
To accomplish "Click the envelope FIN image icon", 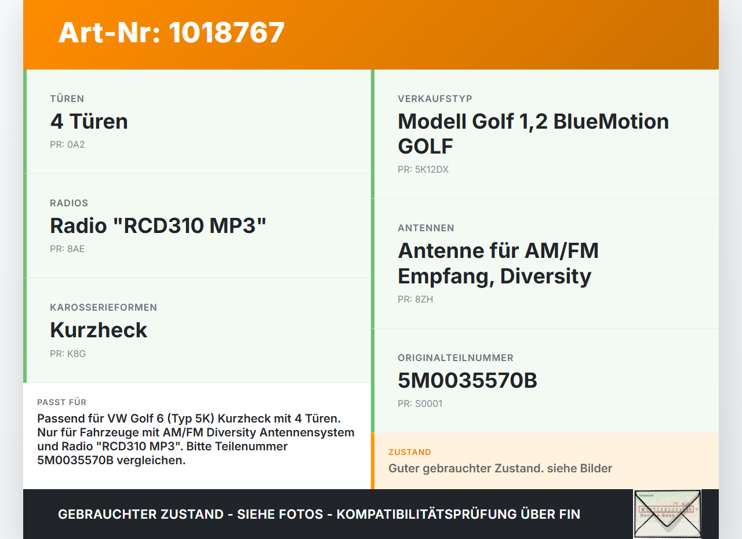I will [x=667, y=514].
